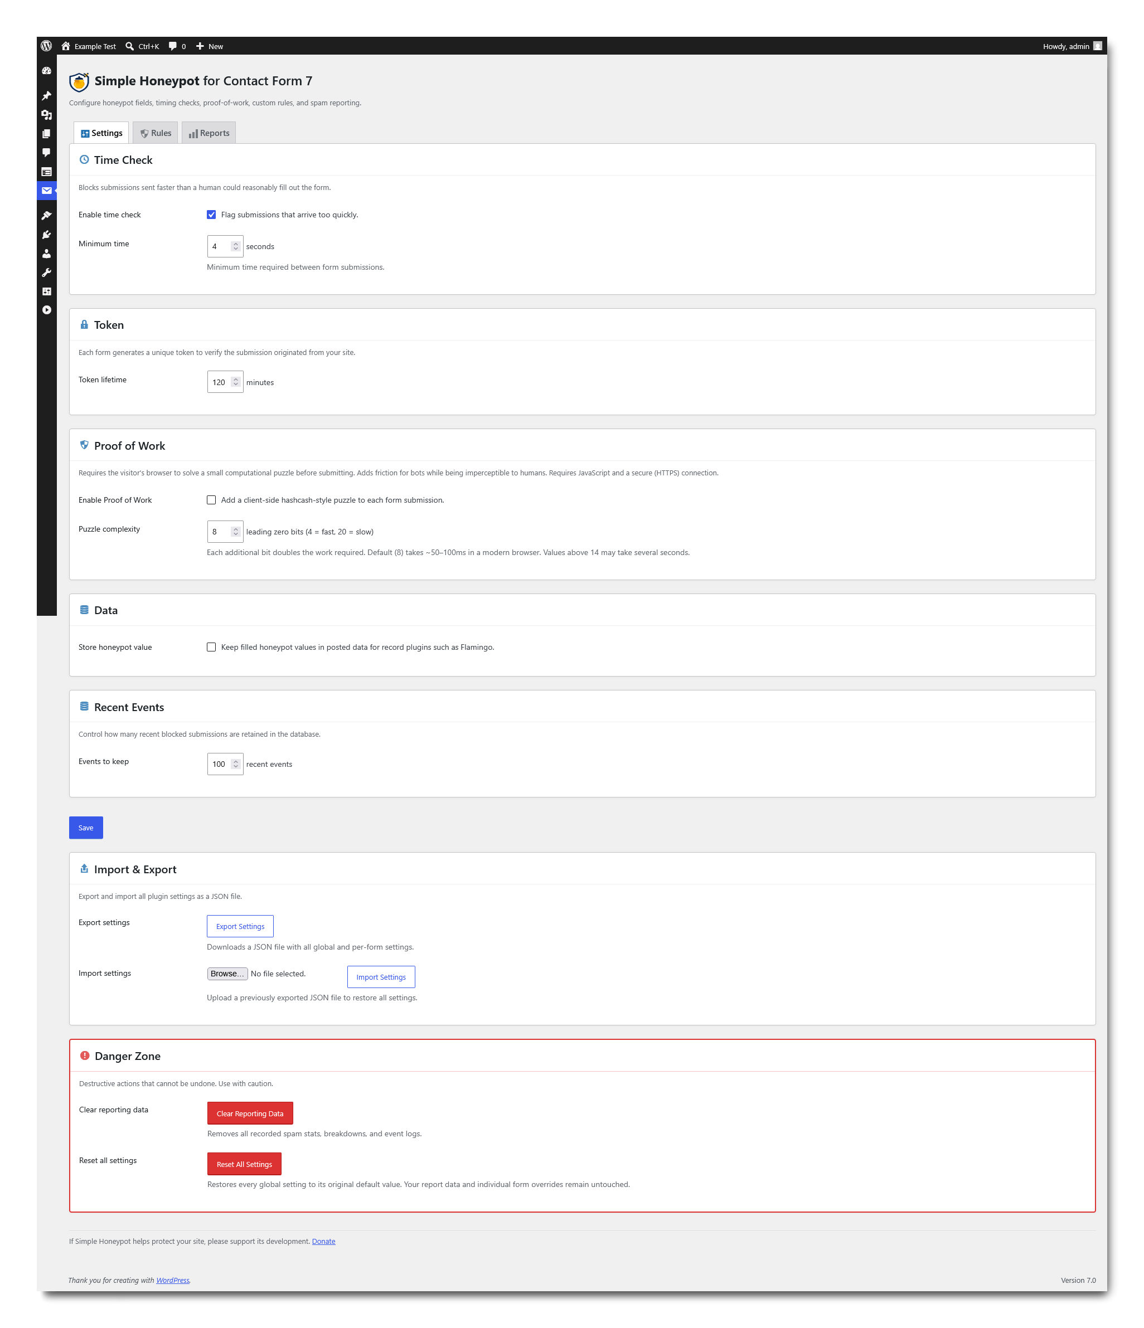Focus the Minimum time seconds field
Viewport: 1144px width, 1328px height.
click(225, 246)
